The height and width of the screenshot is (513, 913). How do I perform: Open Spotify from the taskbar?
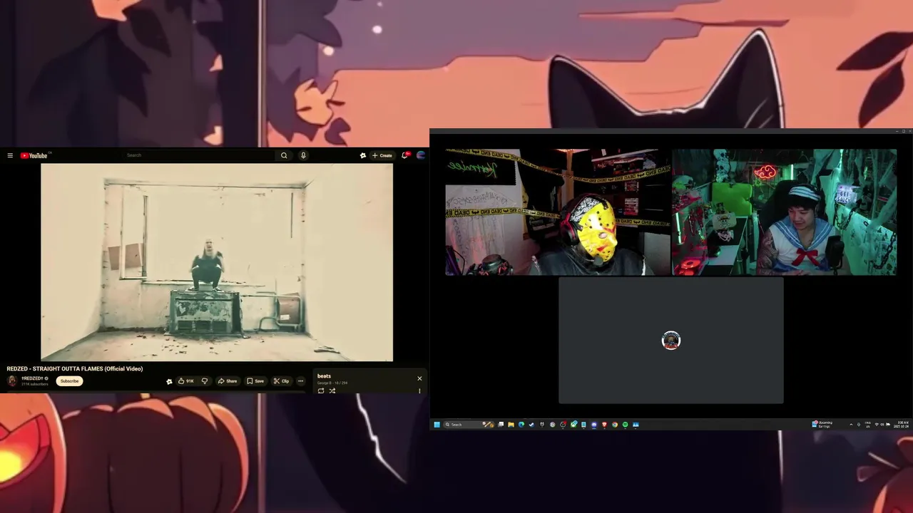click(626, 425)
